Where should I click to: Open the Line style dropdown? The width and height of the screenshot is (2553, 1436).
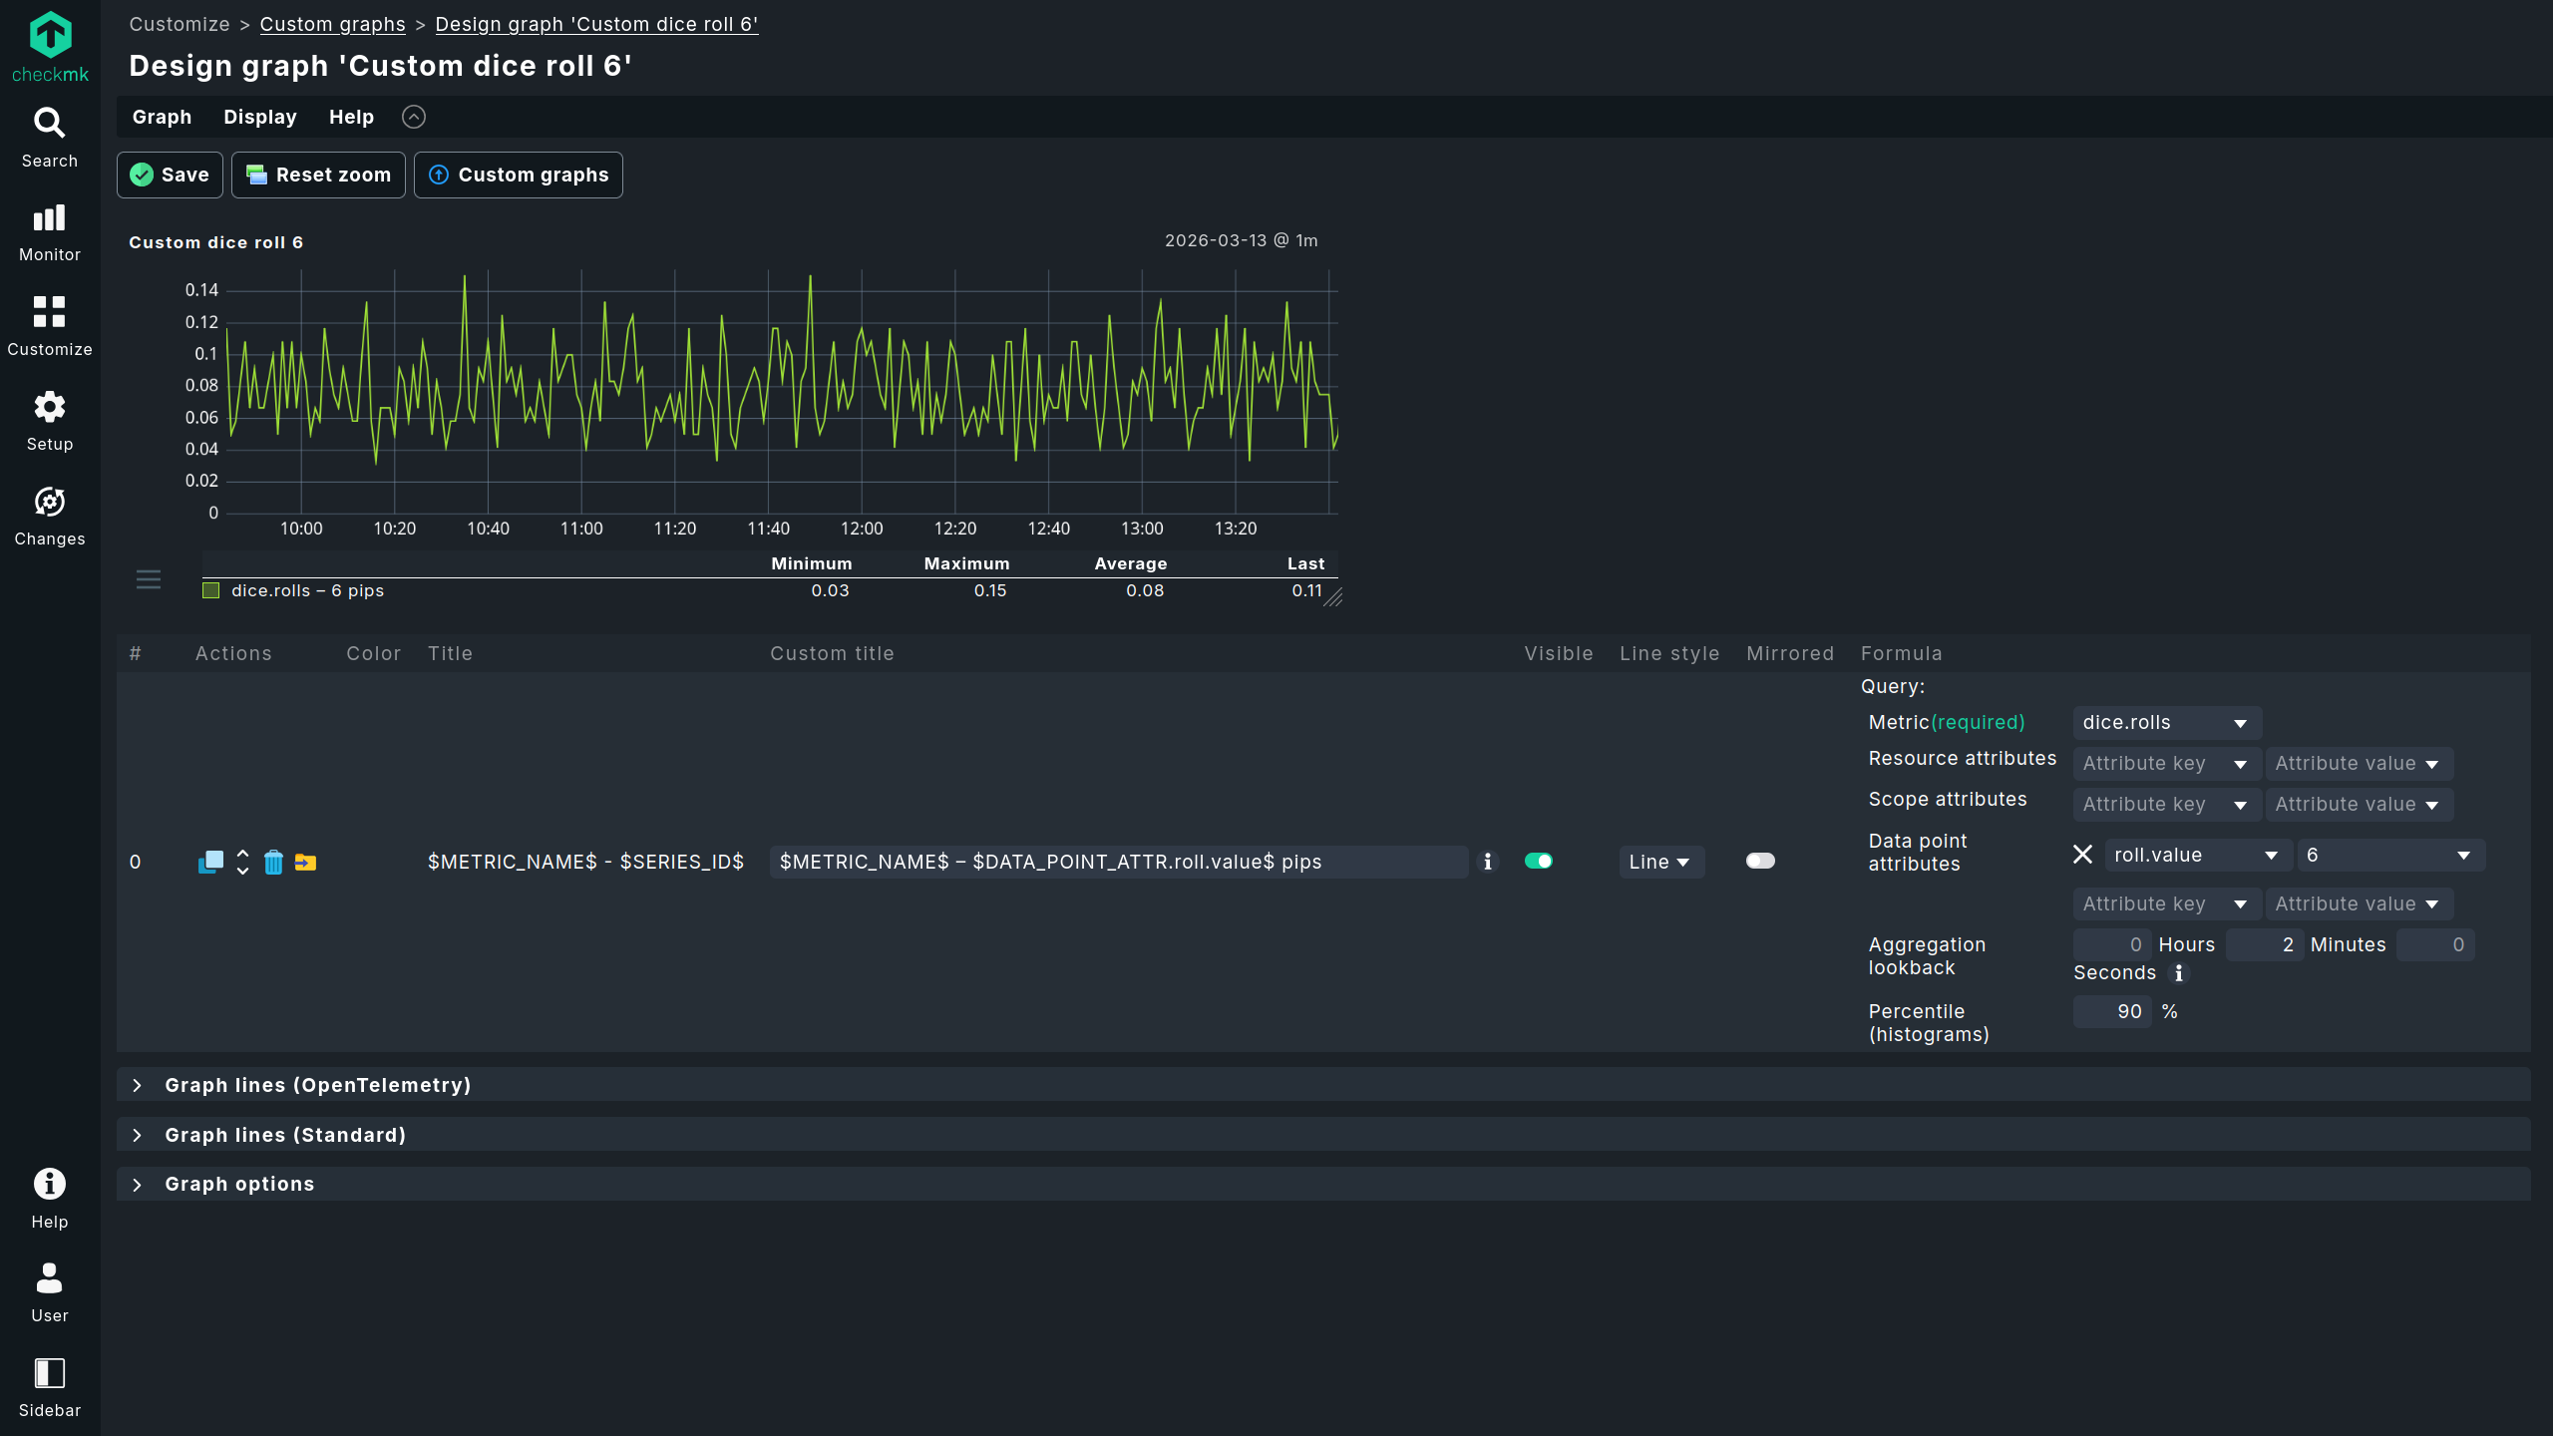tap(1659, 862)
